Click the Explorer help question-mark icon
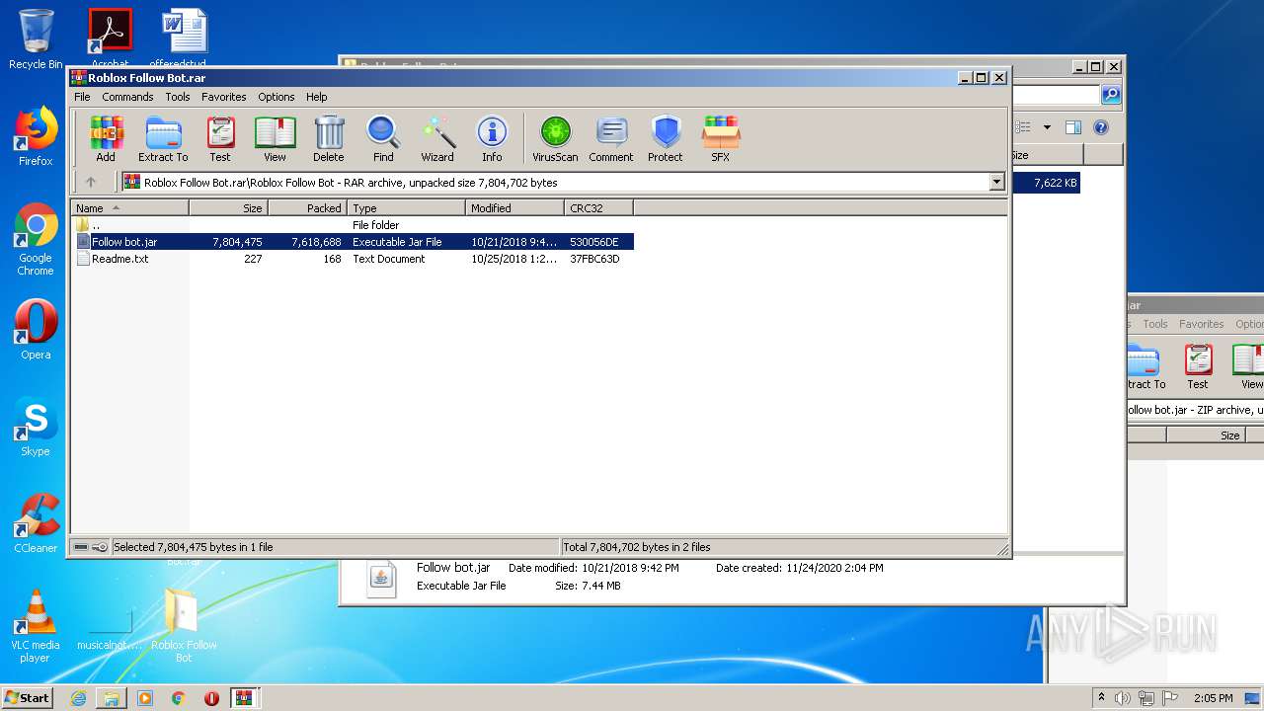 coord(1101,127)
